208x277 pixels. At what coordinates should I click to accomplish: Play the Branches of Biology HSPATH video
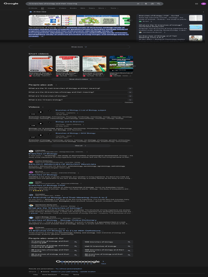(41, 112)
